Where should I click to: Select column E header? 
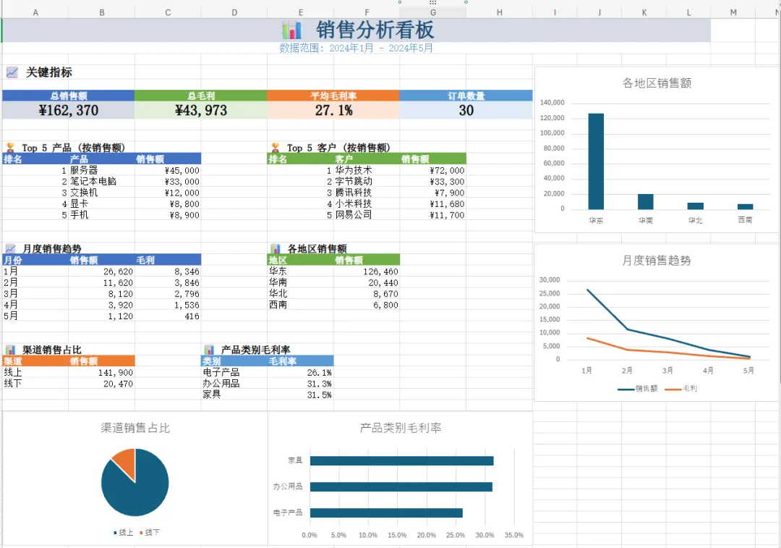[x=300, y=12]
